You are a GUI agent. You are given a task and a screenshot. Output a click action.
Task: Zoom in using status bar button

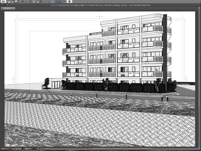(19, 149)
